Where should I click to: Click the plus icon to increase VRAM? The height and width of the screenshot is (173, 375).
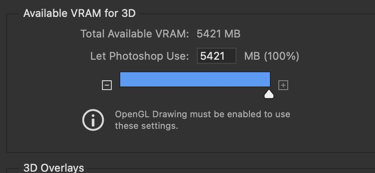click(x=283, y=85)
